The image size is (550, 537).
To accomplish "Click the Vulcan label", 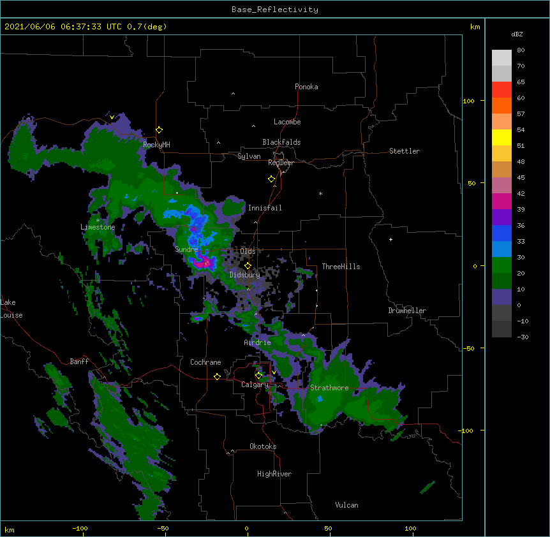I will tap(346, 505).
